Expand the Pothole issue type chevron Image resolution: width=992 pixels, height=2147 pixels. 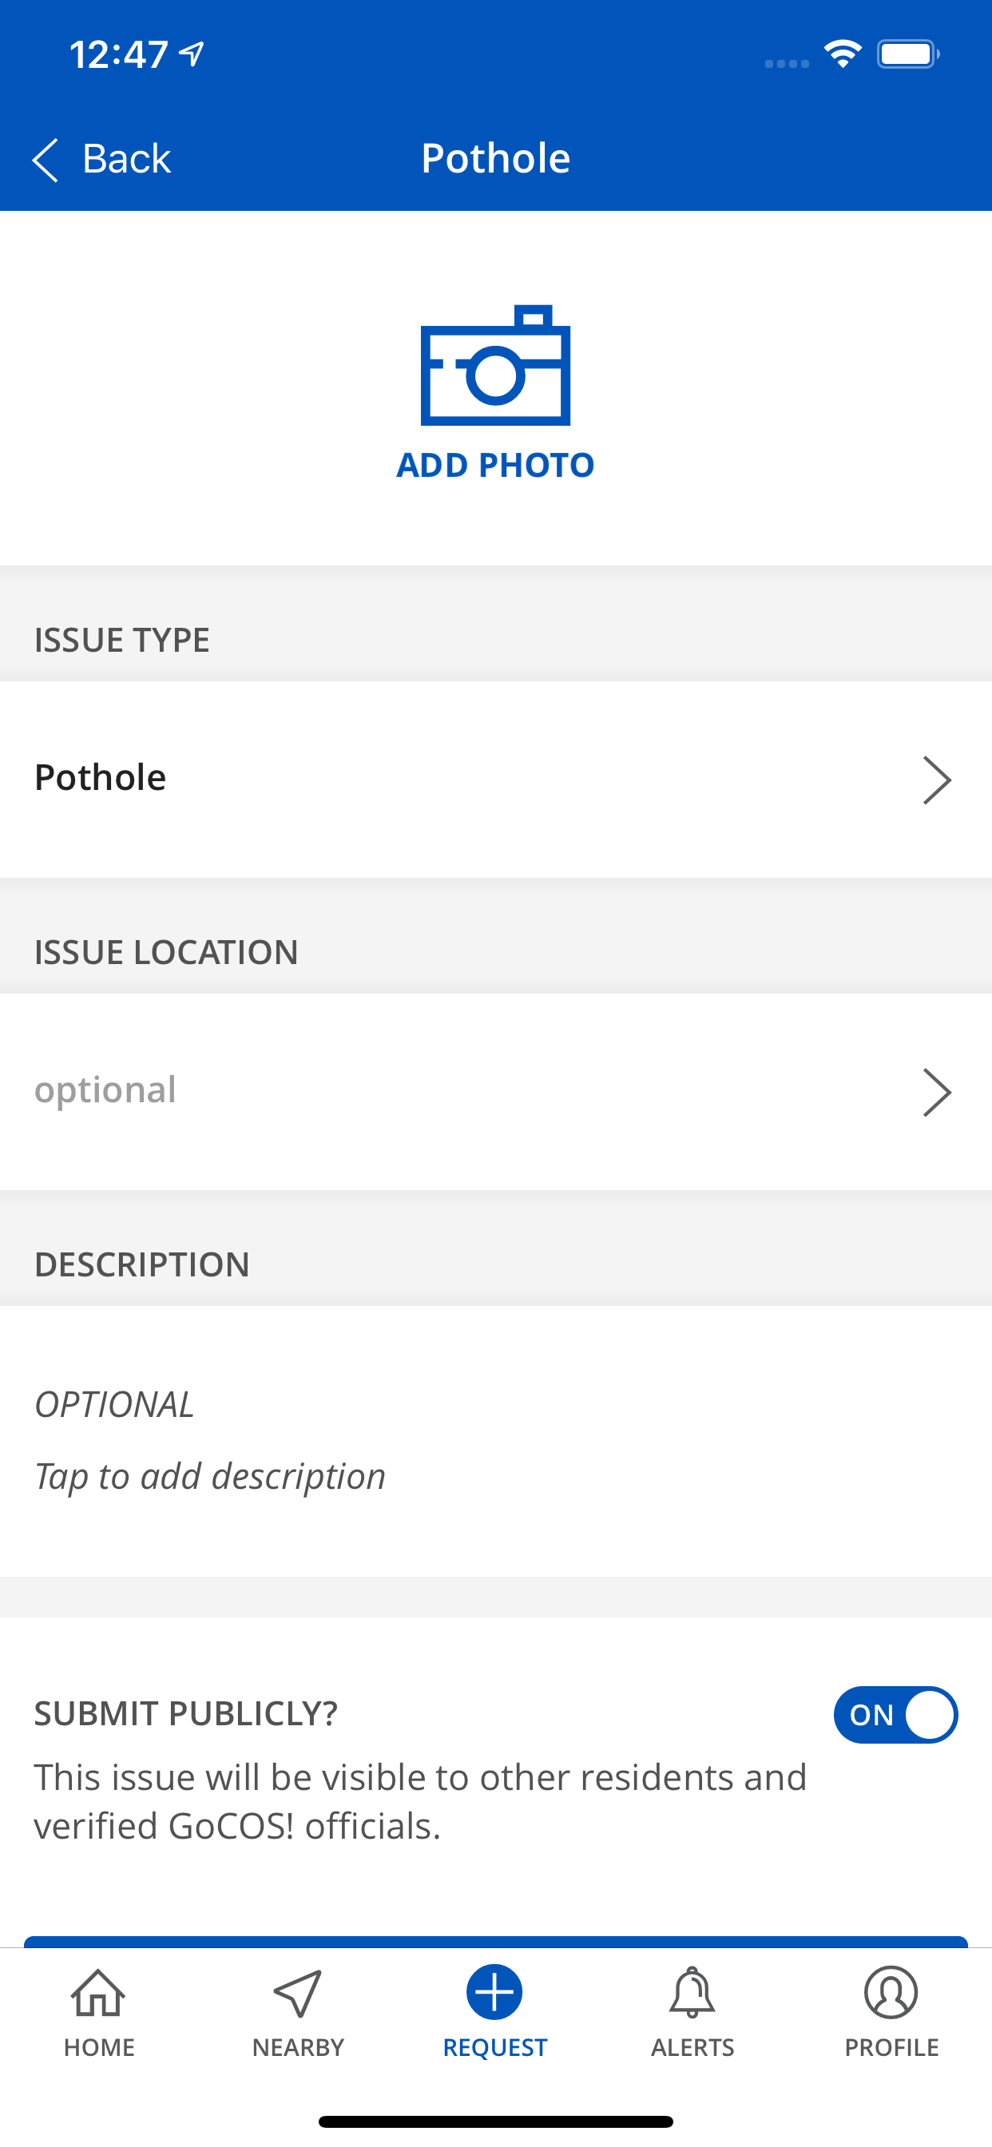[x=936, y=780]
